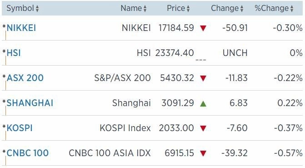This screenshot has width=305, height=168.
Task: Click the unchanged dashes indicator for HSI
Action: coord(201,60)
